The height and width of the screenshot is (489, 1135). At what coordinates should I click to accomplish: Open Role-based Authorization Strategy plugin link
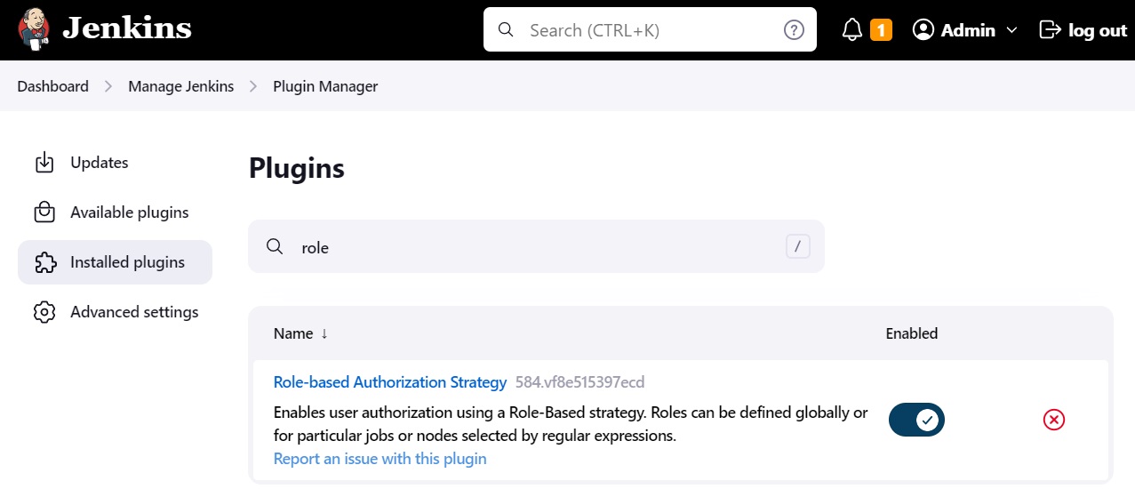[390, 382]
